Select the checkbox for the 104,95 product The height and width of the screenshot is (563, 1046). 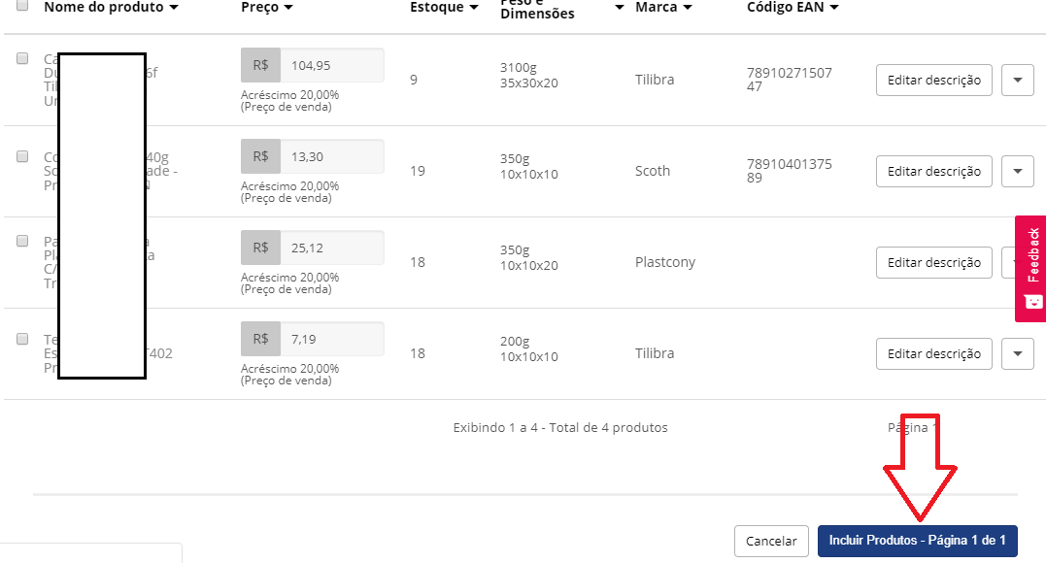click(x=22, y=59)
